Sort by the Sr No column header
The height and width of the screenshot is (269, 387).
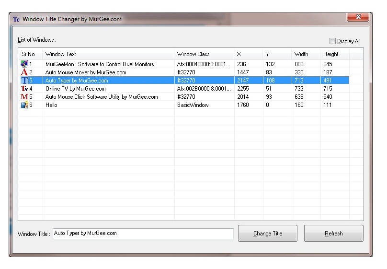click(30, 54)
